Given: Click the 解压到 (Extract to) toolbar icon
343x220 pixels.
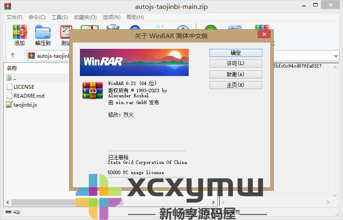Looking at the screenshot, I should (x=43, y=32).
